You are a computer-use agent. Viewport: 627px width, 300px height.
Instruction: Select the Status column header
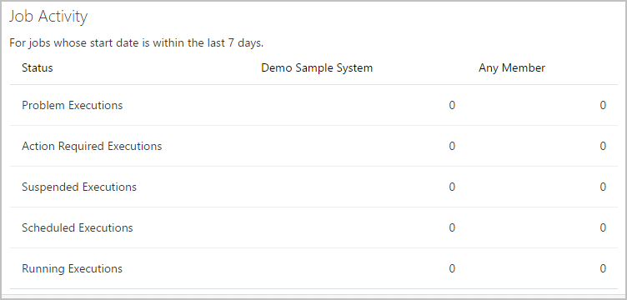[x=38, y=67]
